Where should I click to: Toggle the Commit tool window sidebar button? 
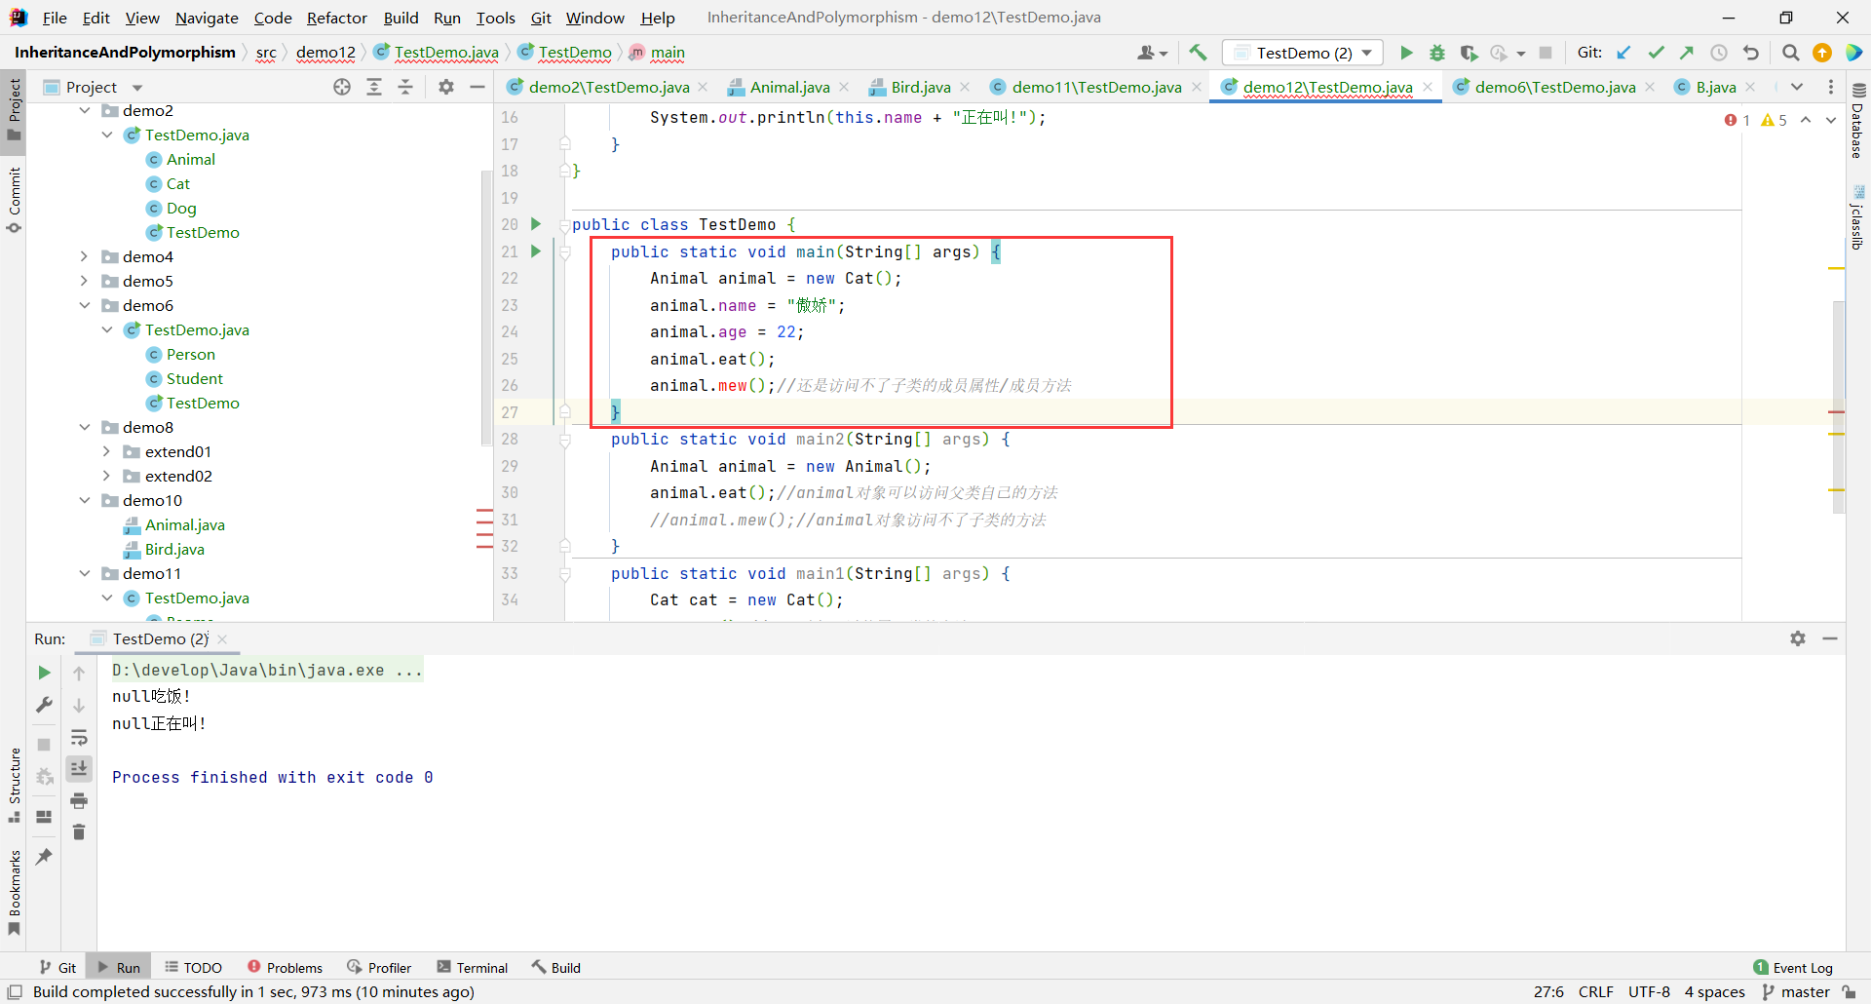pos(14,200)
